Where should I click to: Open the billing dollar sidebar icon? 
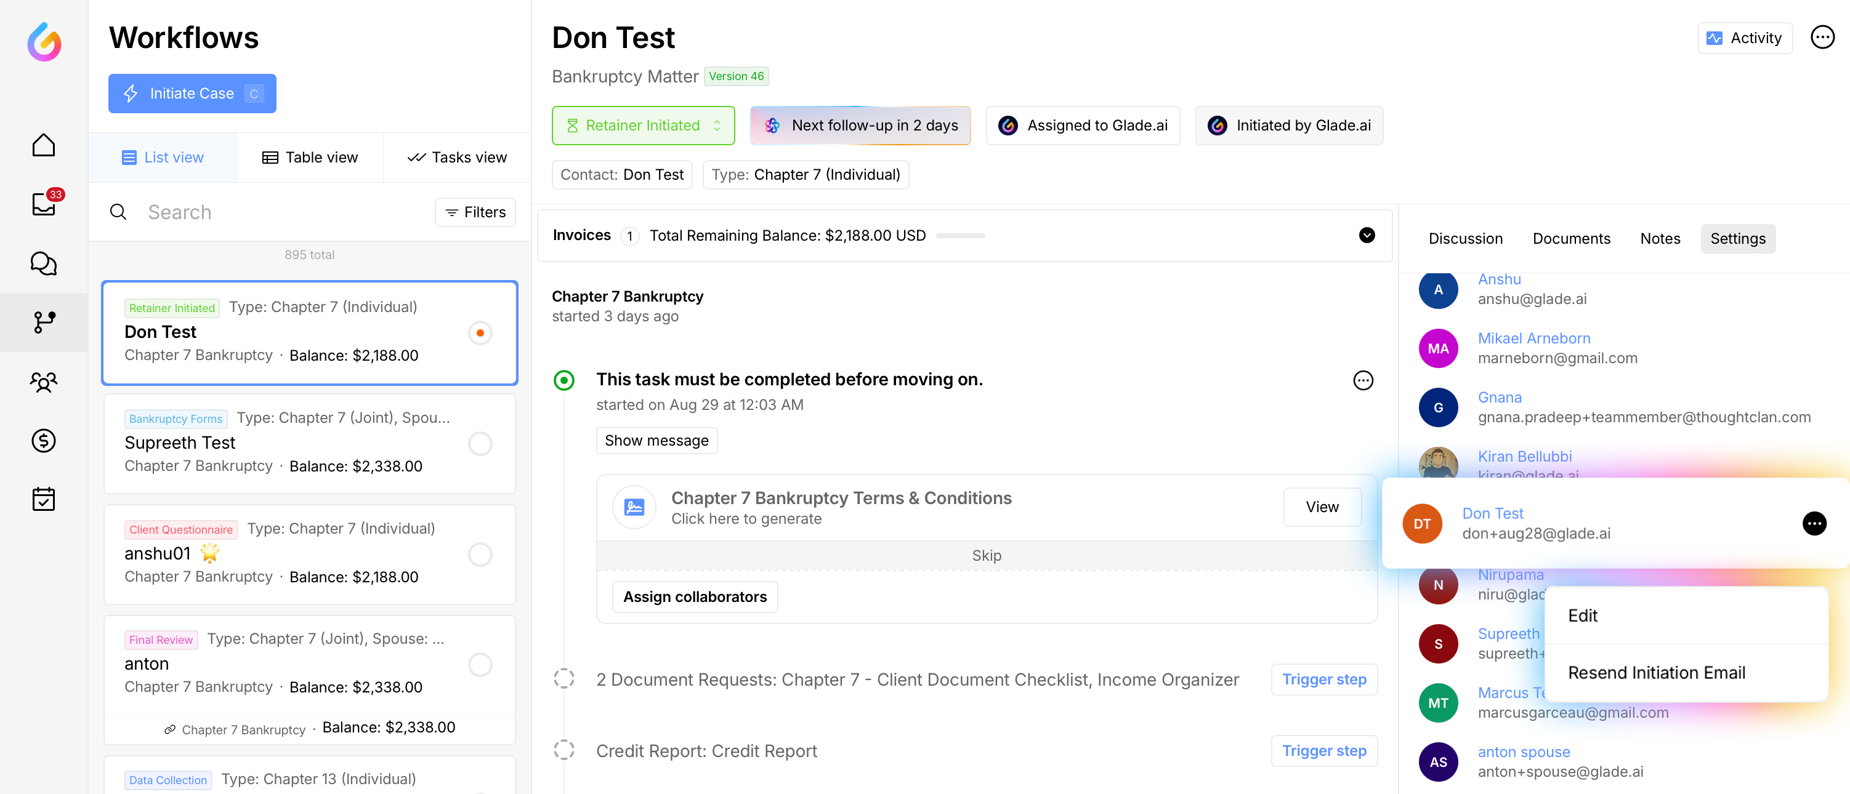click(44, 440)
